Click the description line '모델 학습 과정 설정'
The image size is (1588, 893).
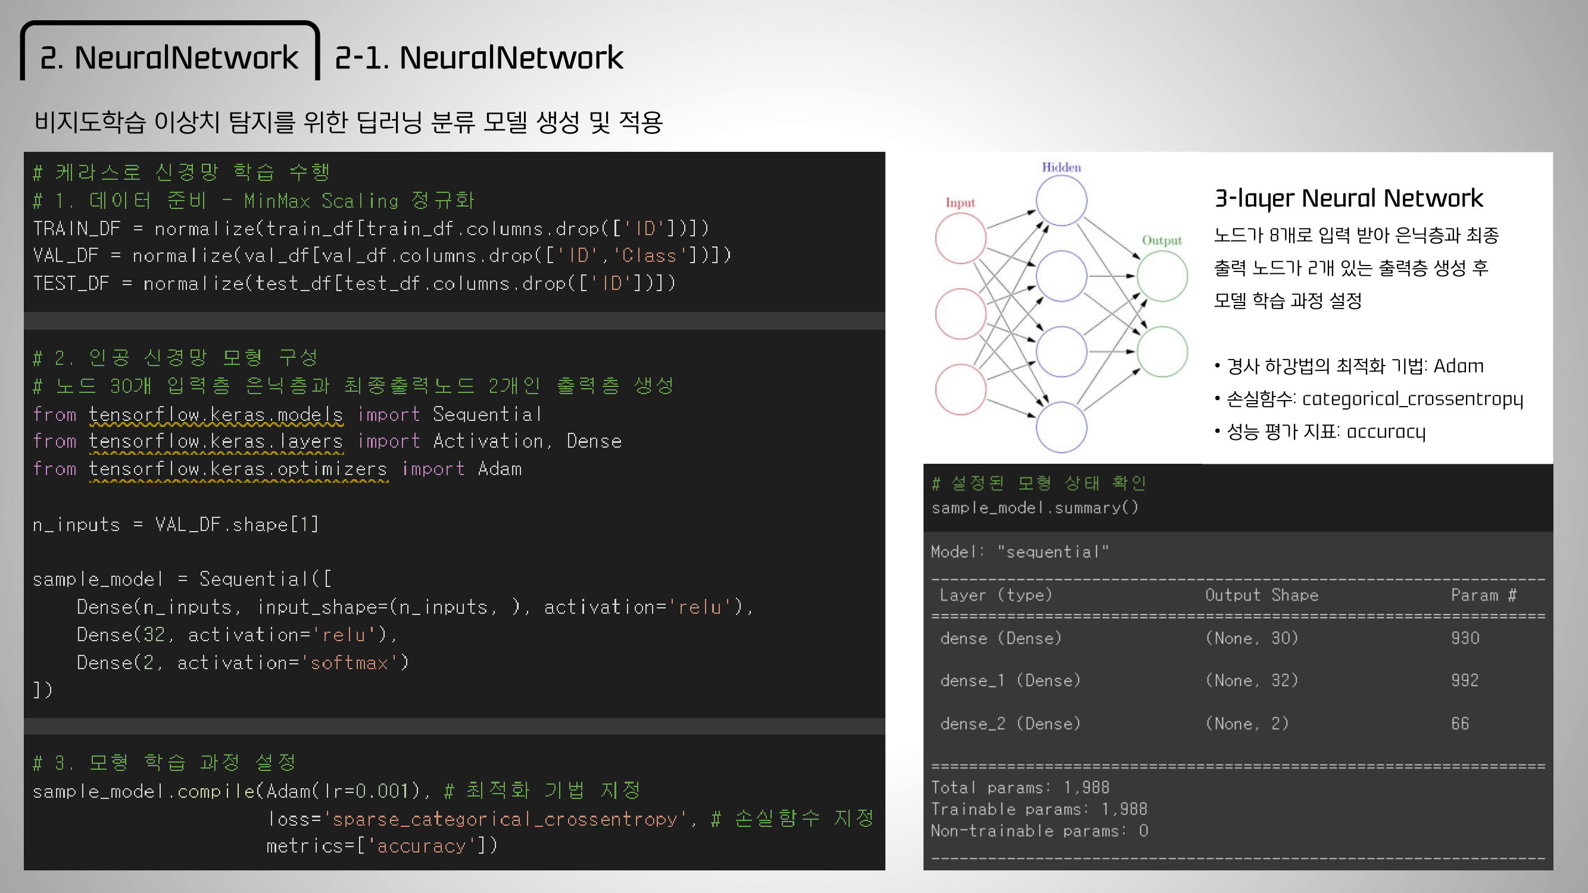pyautogui.click(x=1288, y=301)
